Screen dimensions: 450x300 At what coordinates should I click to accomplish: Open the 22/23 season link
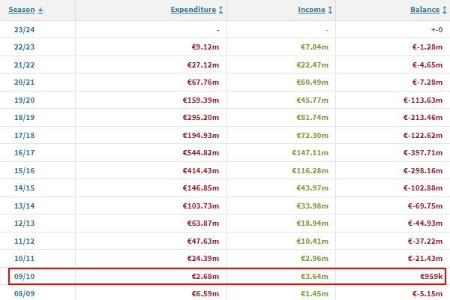tap(25, 46)
